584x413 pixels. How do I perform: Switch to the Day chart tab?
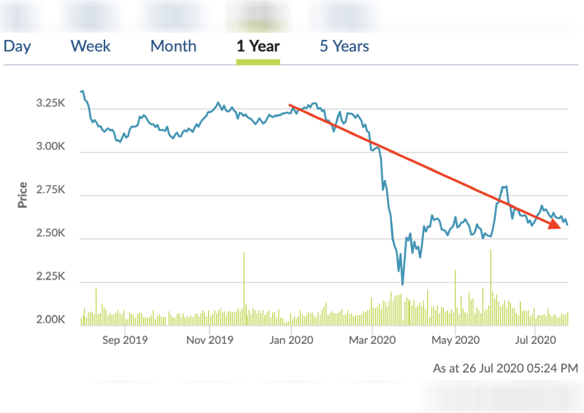tap(17, 46)
